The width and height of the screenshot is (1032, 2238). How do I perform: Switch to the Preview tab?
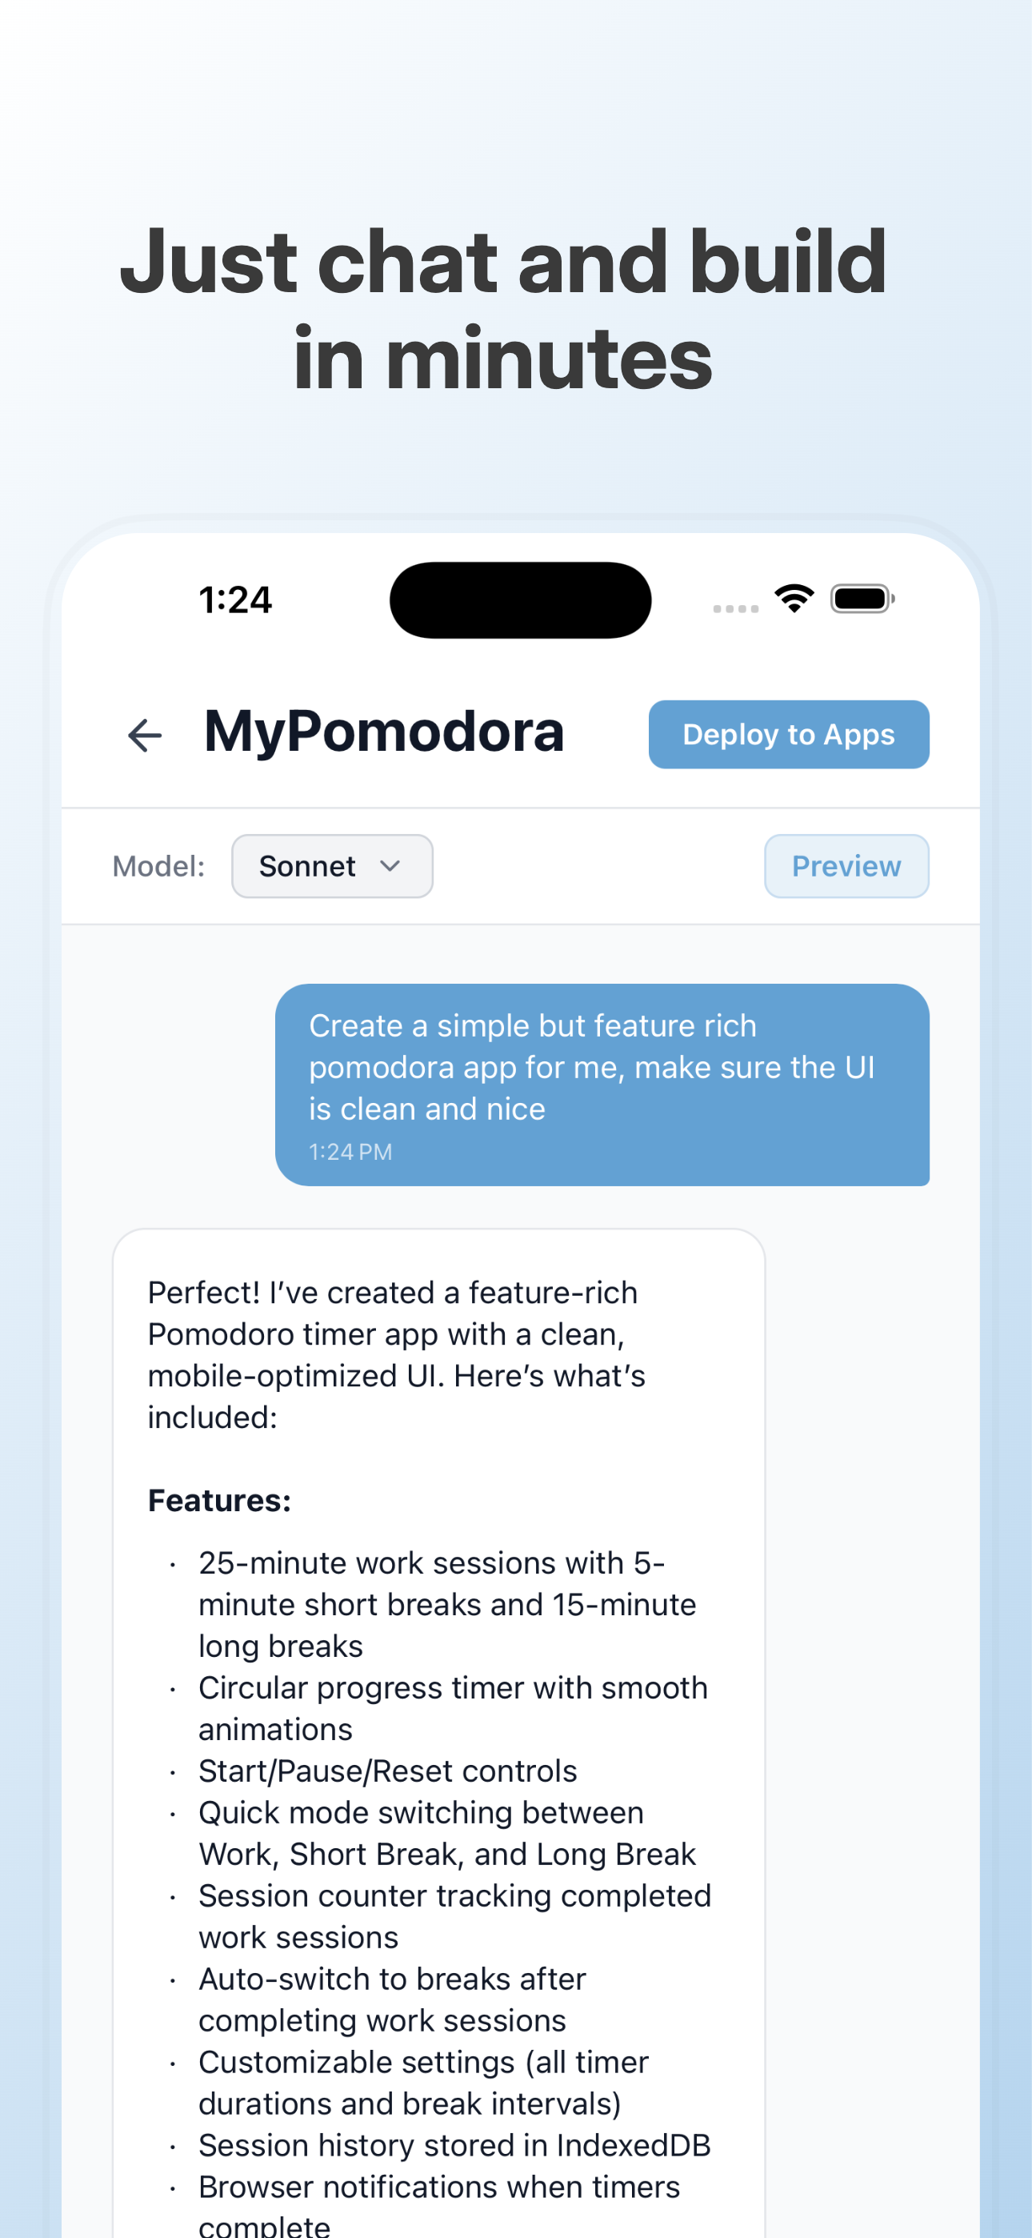pos(846,865)
